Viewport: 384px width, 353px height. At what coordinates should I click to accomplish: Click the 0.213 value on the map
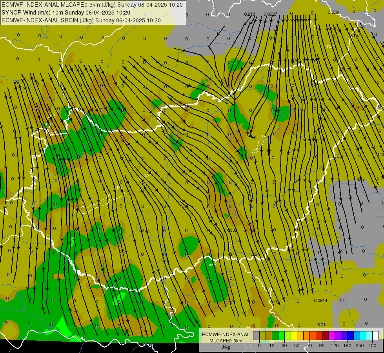tap(249, 14)
